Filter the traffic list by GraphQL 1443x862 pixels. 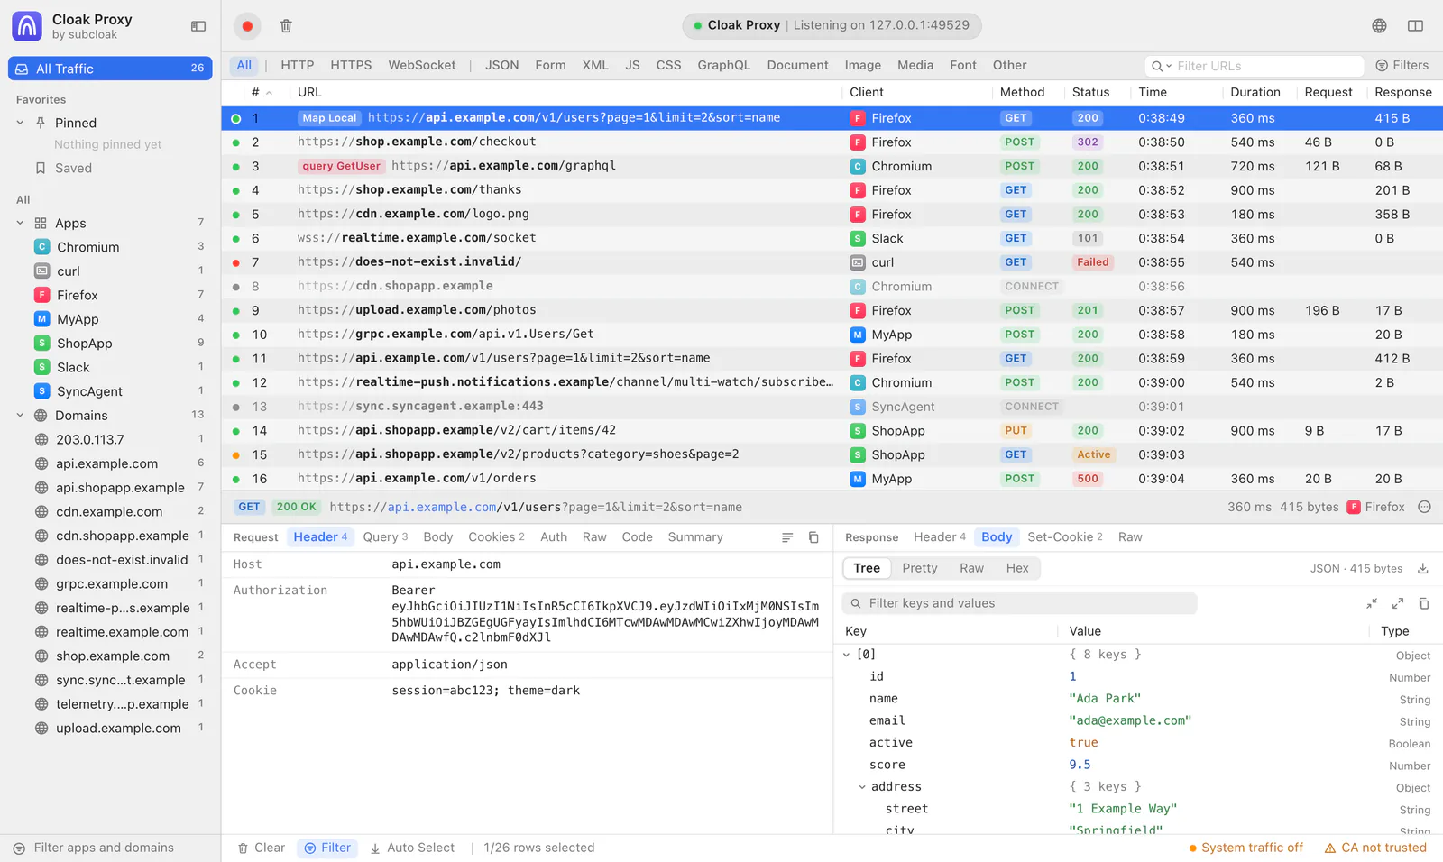click(x=723, y=66)
